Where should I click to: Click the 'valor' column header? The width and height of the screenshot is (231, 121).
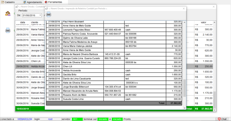tap(203, 22)
